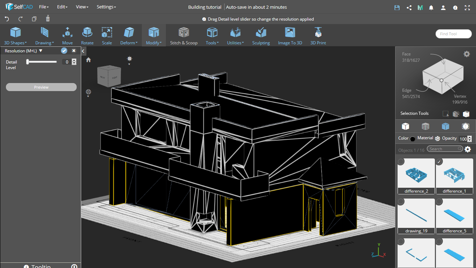Close the Resolution panel
Screen dimensions: 476x268
tap(74, 51)
